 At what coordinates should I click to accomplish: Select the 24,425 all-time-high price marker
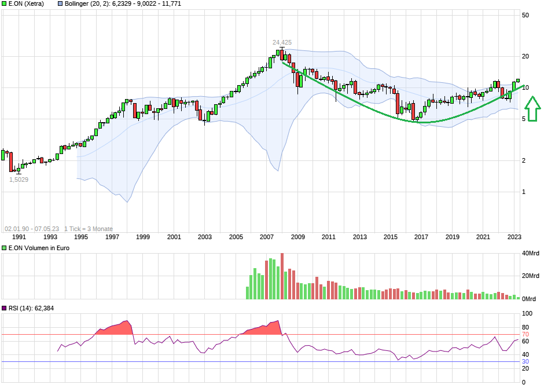tap(281, 42)
